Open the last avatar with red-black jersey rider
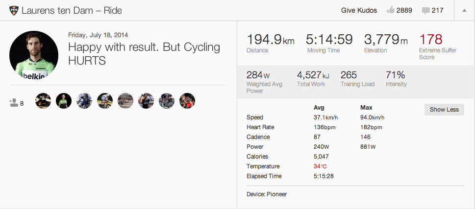 (187, 101)
